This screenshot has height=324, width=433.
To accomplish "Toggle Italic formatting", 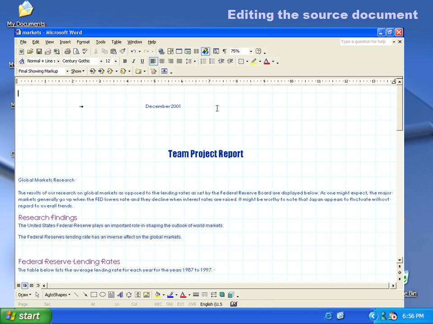I will pyautogui.click(x=134, y=61).
